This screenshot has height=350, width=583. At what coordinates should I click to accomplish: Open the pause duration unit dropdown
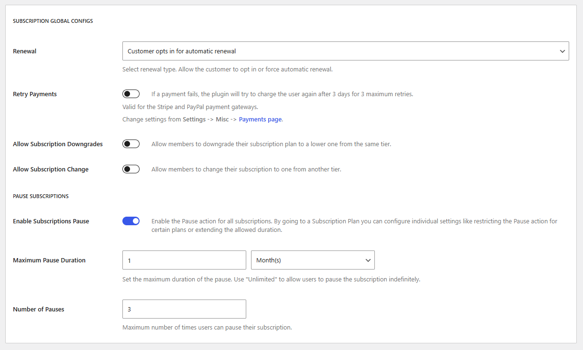pyautogui.click(x=312, y=260)
